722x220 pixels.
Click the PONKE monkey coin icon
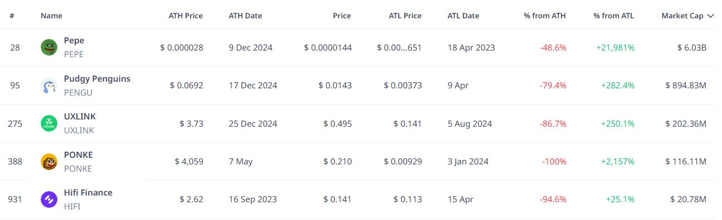point(49,162)
